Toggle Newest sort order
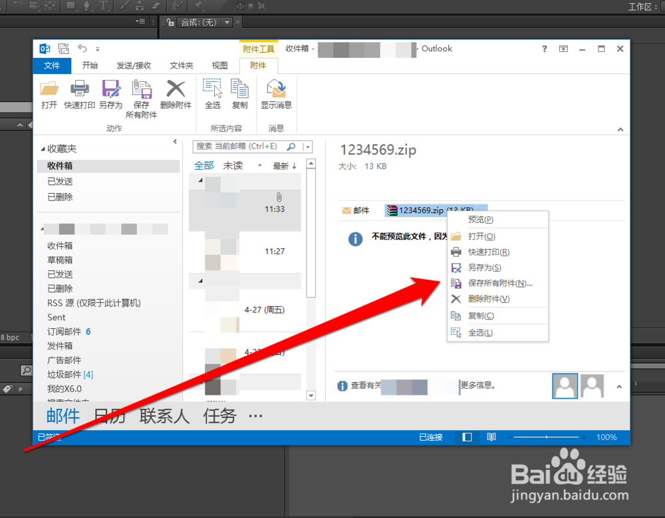 pos(285,166)
